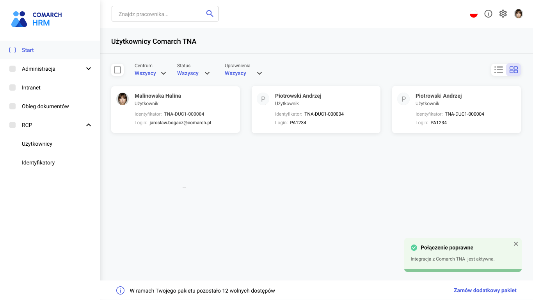The image size is (533, 300).
Task: Click Zamów dodatkowy pakiet link
Action: coord(485,290)
